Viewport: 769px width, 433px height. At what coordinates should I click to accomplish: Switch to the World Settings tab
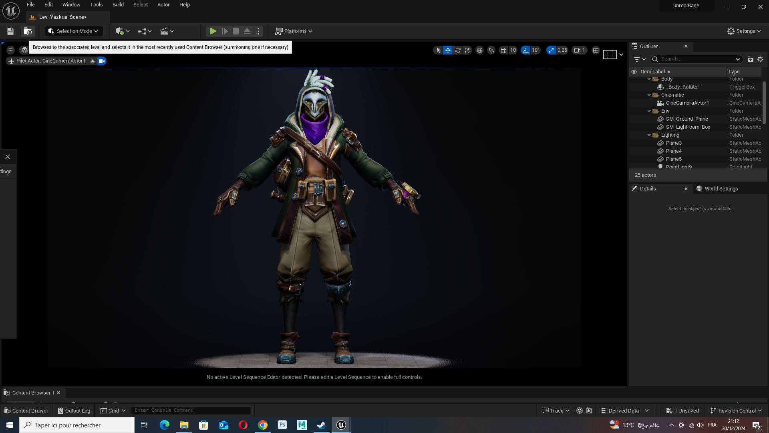pos(717,189)
